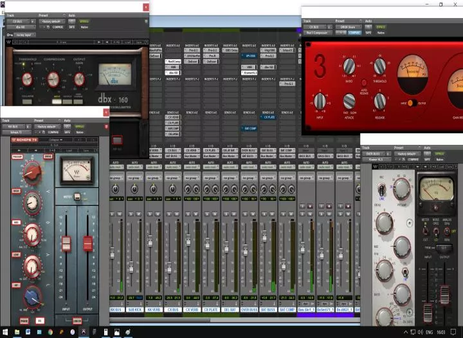Adjust the dbx 160 Compression knob
This screenshot has height=338, width=463.
[x=53, y=79]
